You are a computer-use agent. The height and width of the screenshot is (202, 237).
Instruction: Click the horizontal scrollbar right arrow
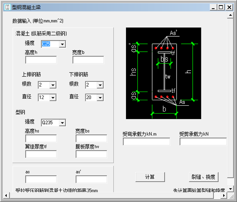[224, 195]
